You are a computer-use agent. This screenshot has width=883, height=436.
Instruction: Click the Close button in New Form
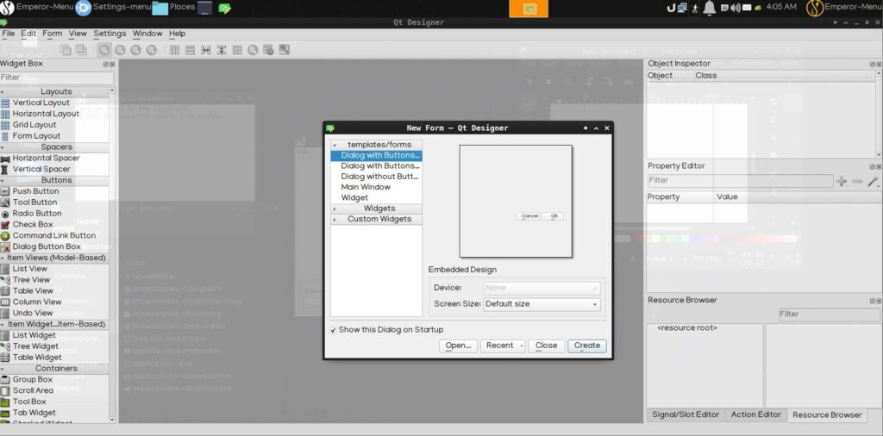(x=546, y=346)
